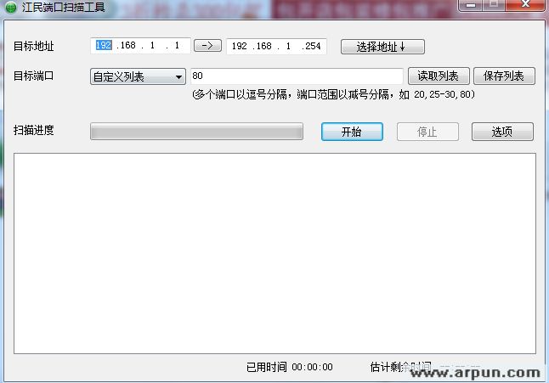Click the selected 192 octet of start address
Image resolution: width=549 pixels, height=383 pixels.
[x=104, y=46]
